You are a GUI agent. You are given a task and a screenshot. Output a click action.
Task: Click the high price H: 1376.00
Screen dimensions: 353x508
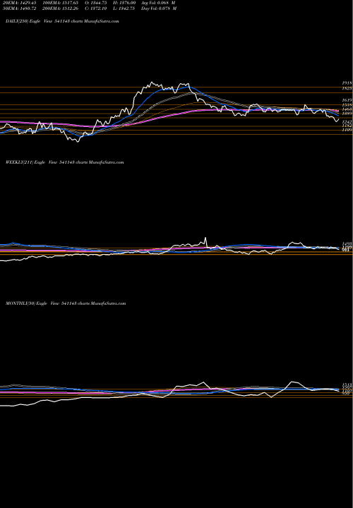click(124, 3)
